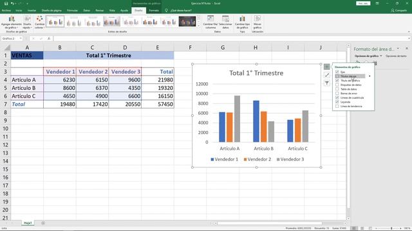Switch to Normal view in status bar
Image resolution: width=412 pixels, height=231 pixels.
point(354,228)
